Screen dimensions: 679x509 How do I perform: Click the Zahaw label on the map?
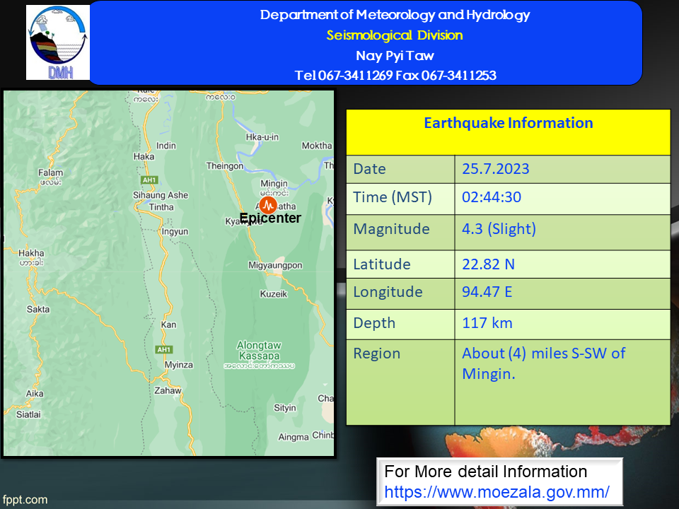pyautogui.click(x=168, y=390)
